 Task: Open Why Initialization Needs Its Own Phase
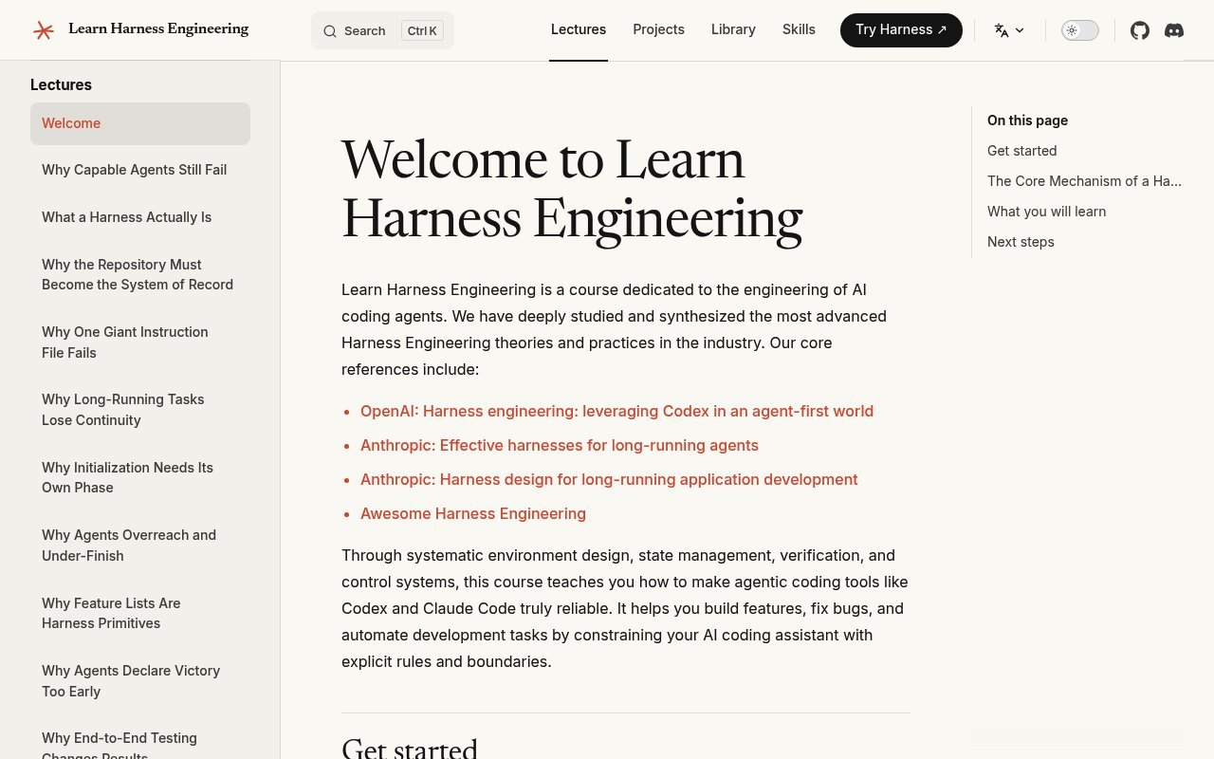point(127,477)
